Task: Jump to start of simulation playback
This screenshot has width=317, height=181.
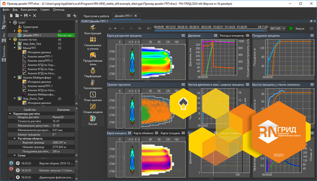Action: coord(122,29)
